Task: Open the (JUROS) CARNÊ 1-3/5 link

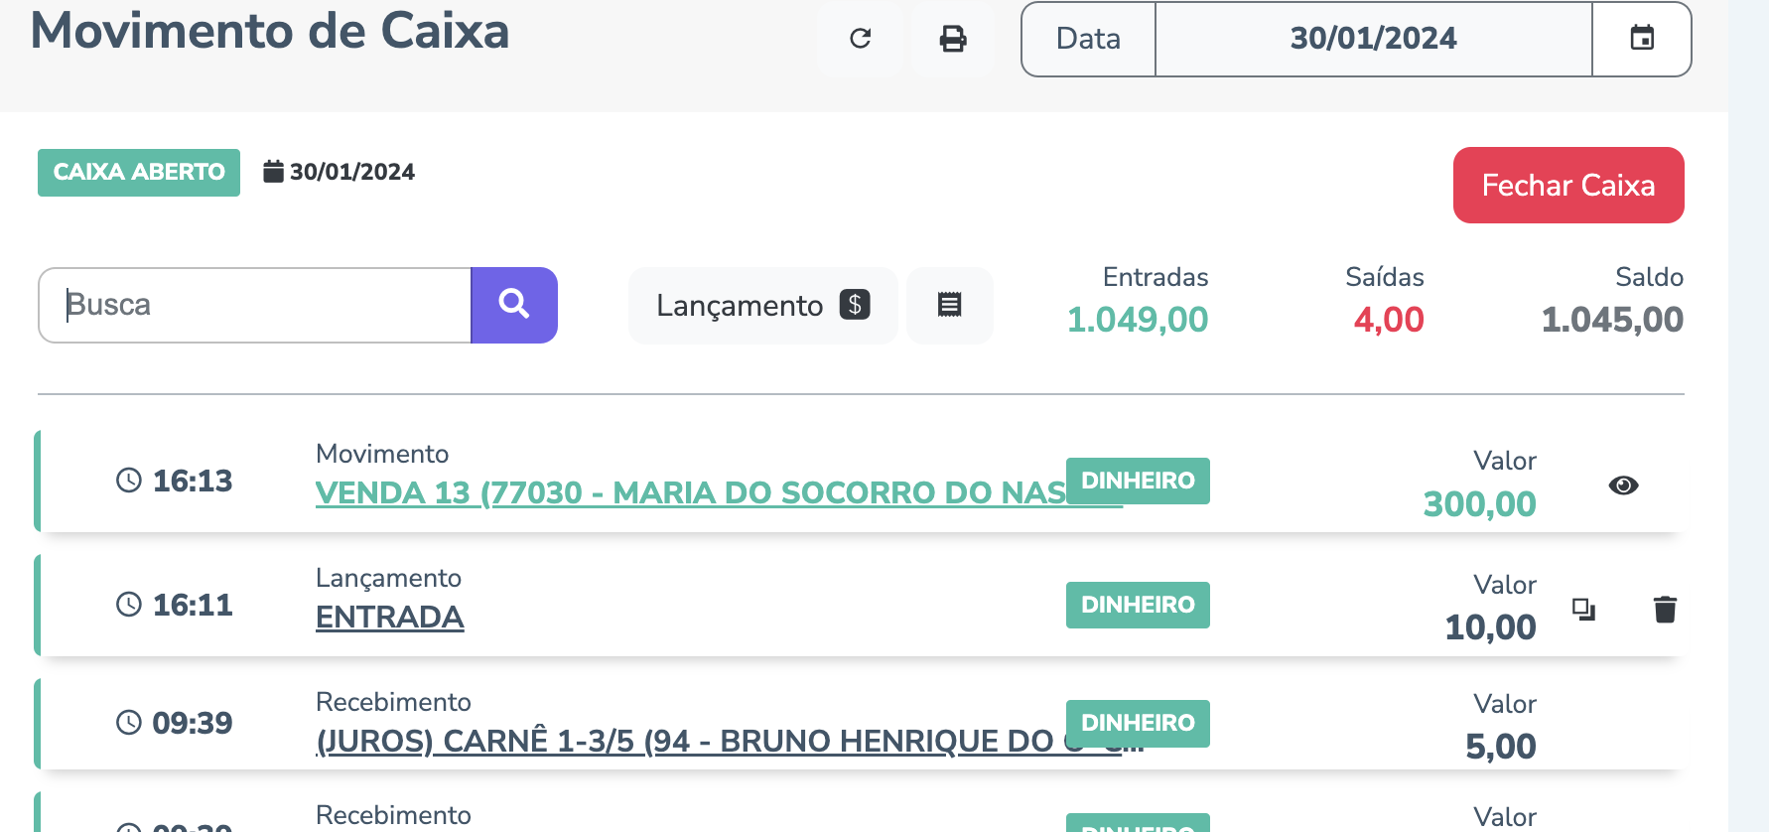Action: coord(685,741)
